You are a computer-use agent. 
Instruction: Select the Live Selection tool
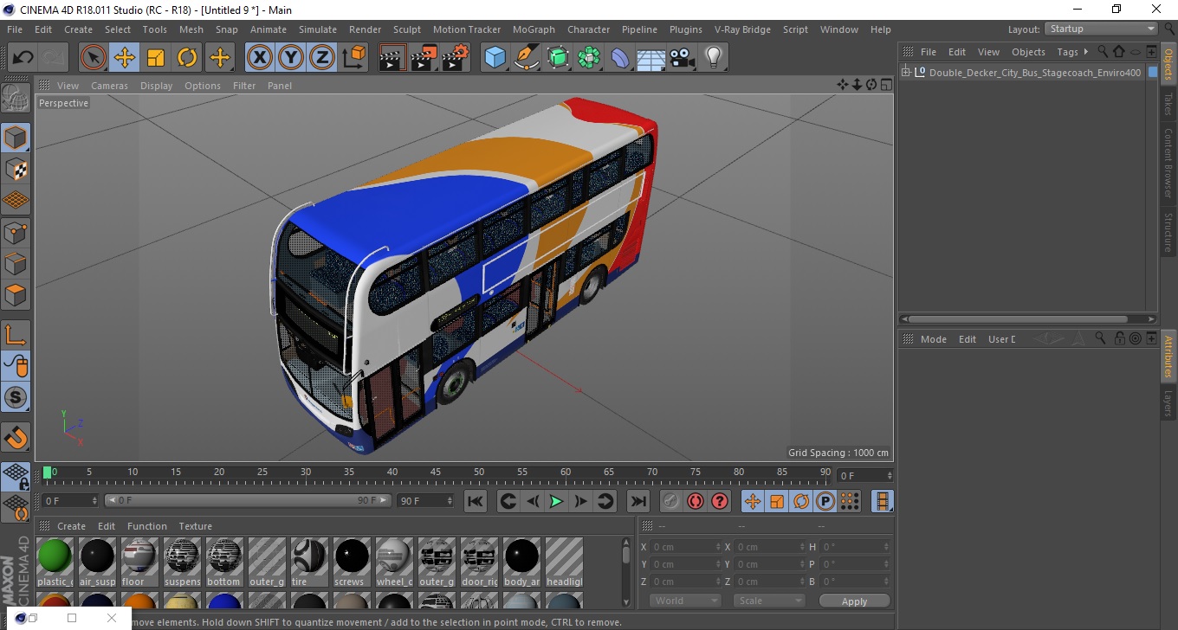tap(94, 58)
